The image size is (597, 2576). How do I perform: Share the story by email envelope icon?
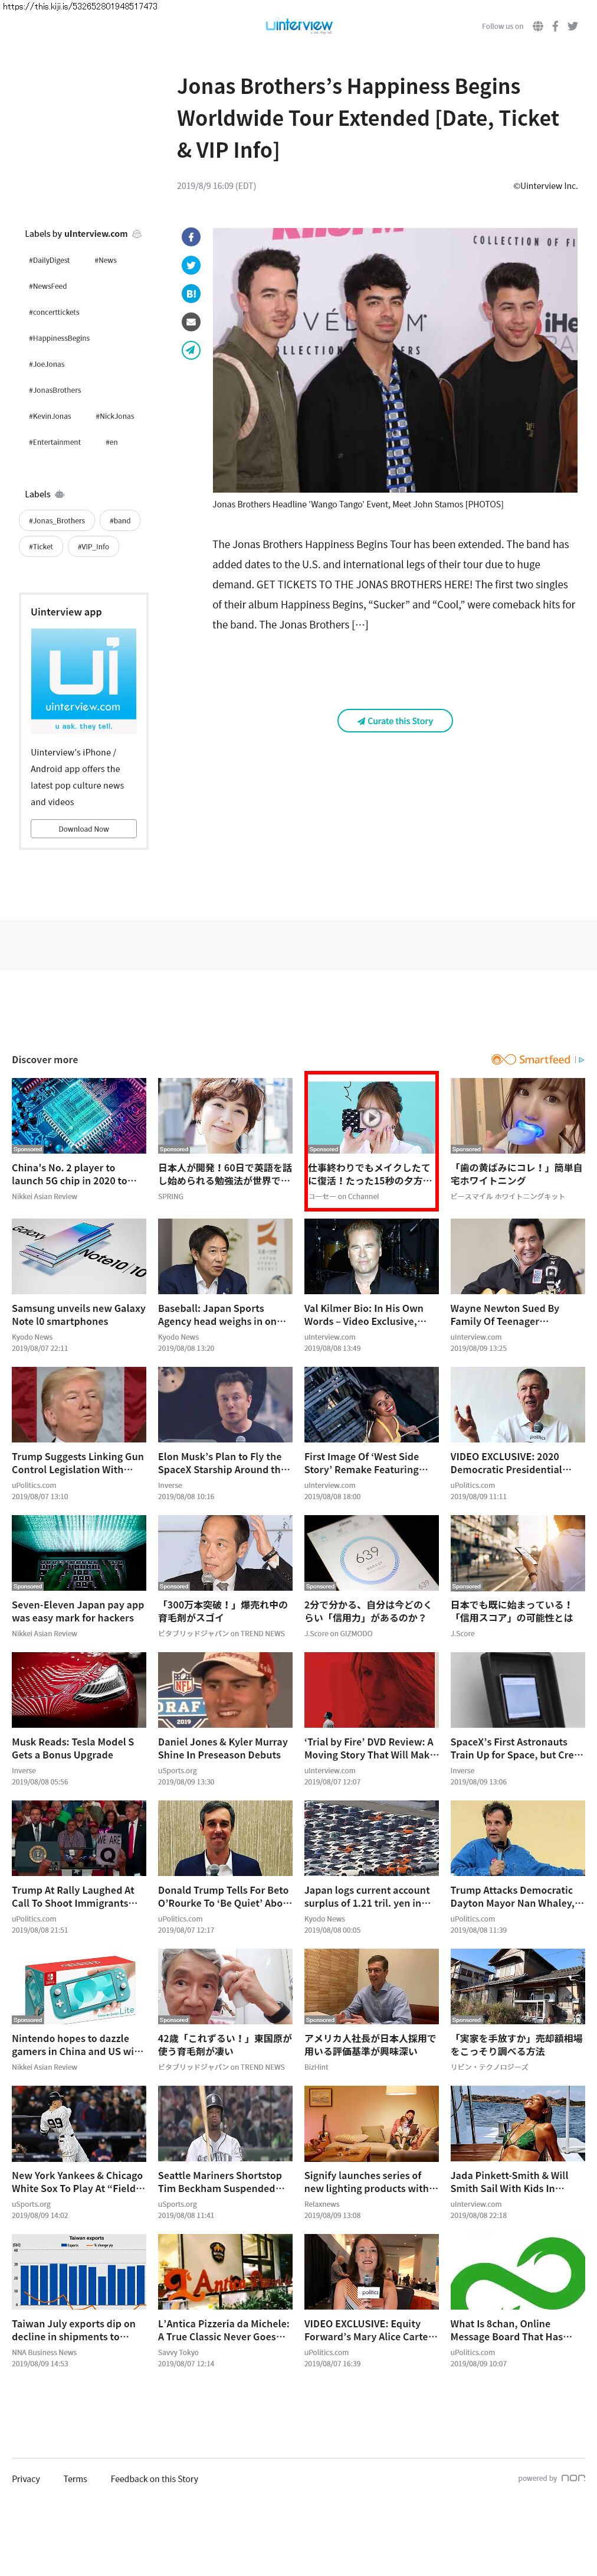(191, 322)
